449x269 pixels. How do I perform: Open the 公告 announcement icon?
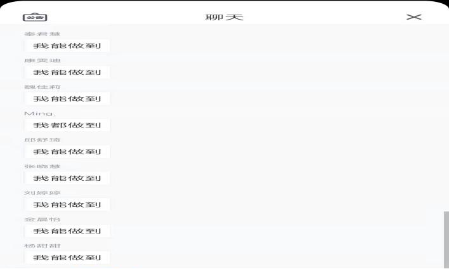(35, 17)
